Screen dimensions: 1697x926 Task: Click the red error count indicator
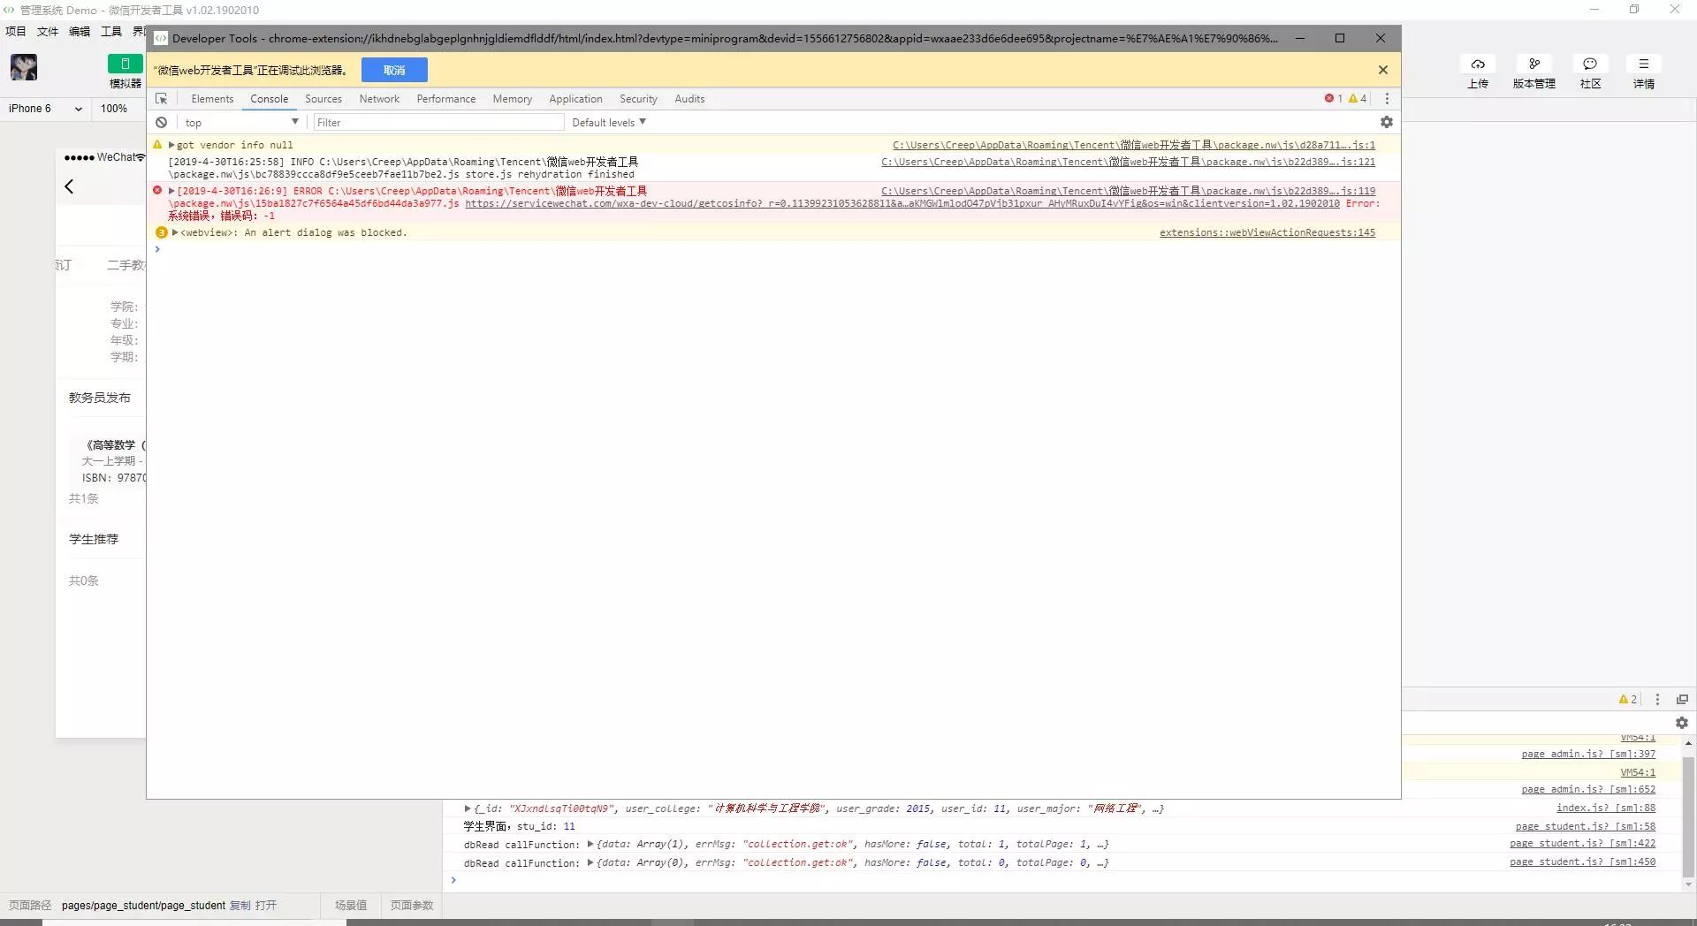click(1334, 99)
